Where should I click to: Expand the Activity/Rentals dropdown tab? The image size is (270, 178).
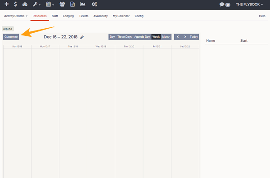pyautogui.click(x=16, y=16)
